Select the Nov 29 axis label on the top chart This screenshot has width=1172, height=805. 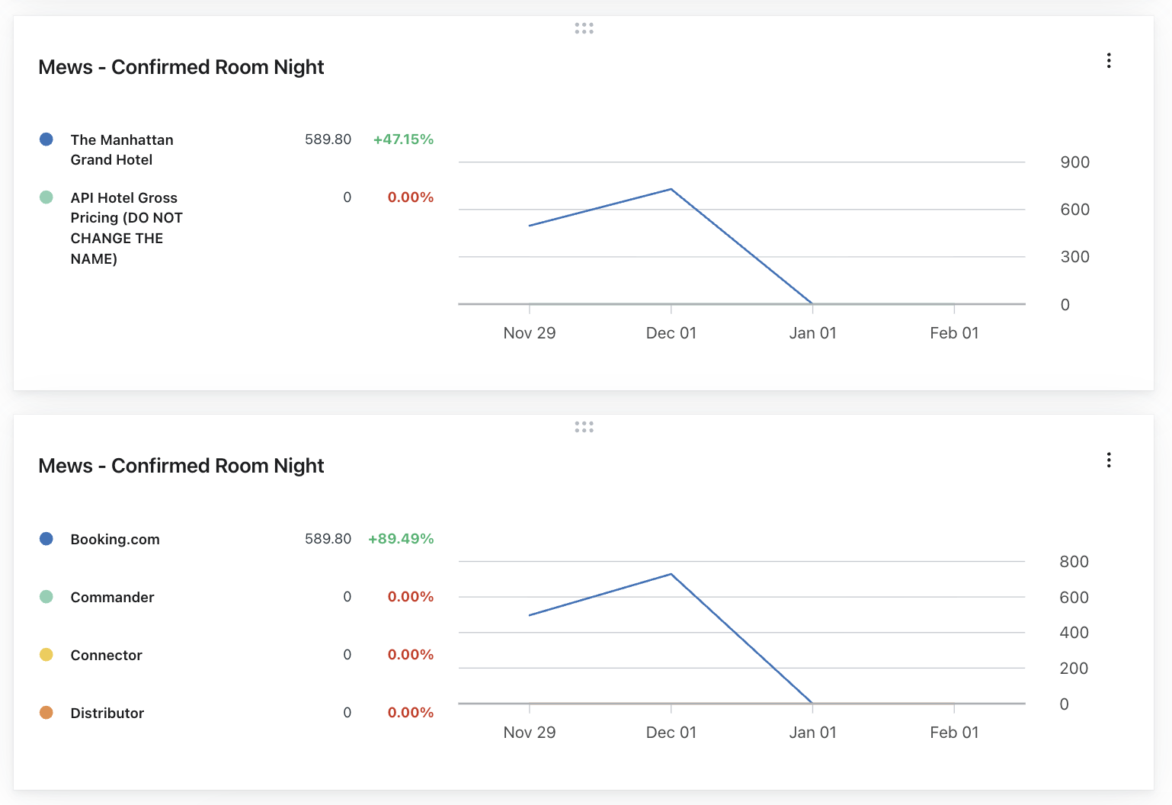click(530, 332)
